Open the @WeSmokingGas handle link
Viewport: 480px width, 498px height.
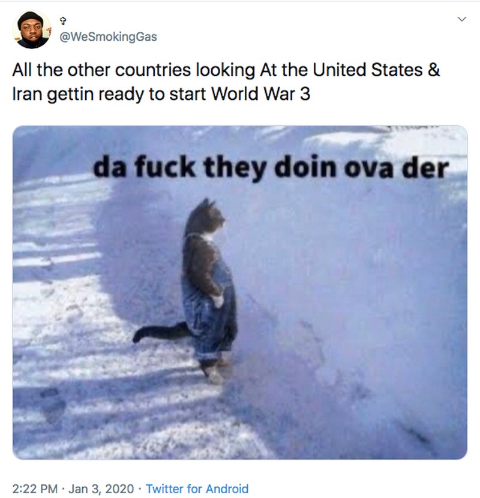[108, 37]
